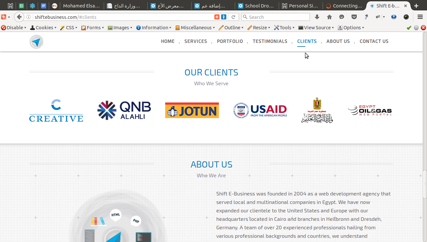Screen dimensions: 427x242
Task: Open the Resize dropdown menu
Action: [259, 28]
